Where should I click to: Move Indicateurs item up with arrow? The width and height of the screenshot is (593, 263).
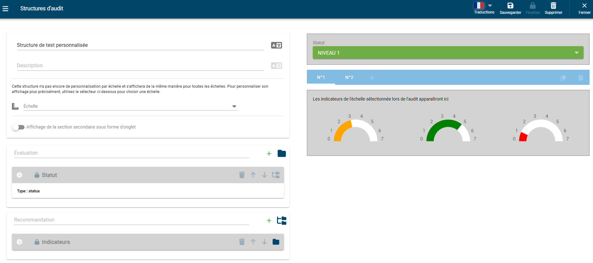pyautogui.click(x=253, y=242)
